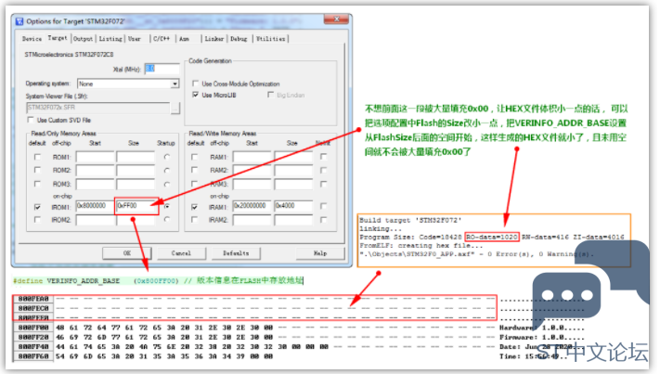Toggle the IROM1 default checkbox
660x374 pixels.
click(37, 207)
